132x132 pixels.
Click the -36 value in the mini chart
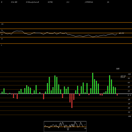coord(85,128)
